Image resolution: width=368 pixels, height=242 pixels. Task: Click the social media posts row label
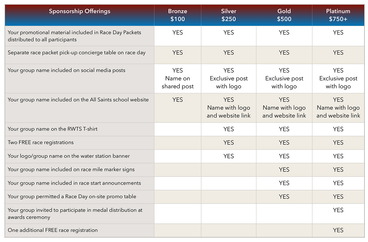tap(67, 71)
